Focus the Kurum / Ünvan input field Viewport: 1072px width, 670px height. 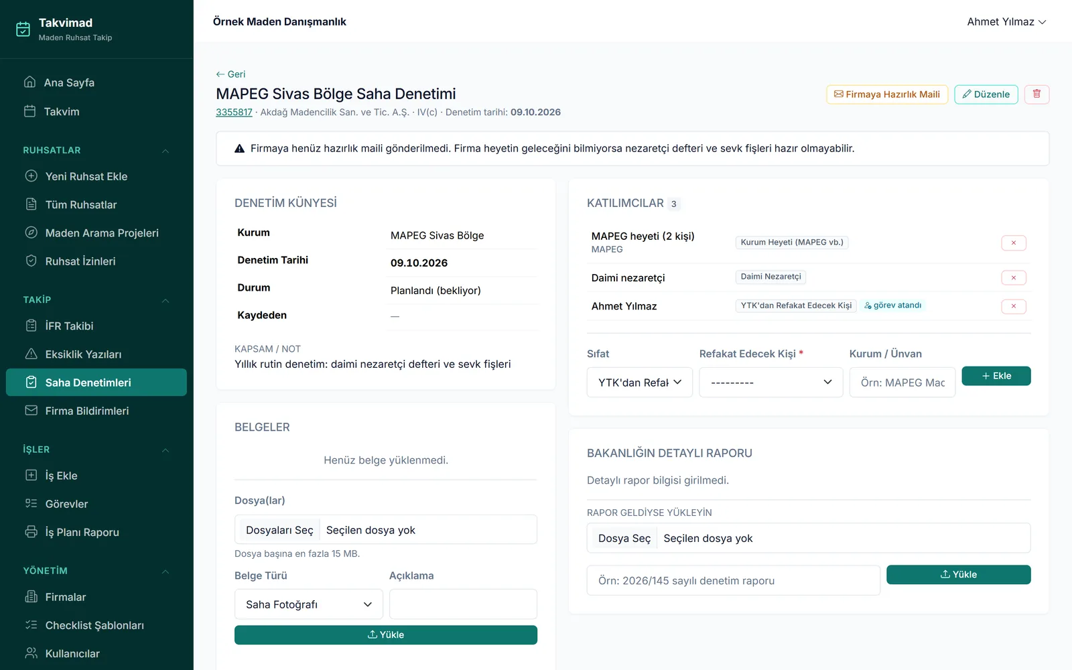point(902,383)
